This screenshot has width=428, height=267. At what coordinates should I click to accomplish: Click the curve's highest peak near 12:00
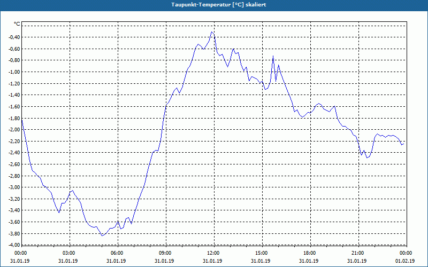click(212, 32)
